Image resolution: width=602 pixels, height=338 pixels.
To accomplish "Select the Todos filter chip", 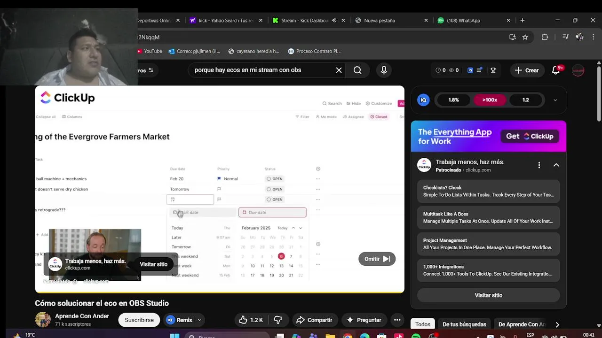I will tap(422, 324).
